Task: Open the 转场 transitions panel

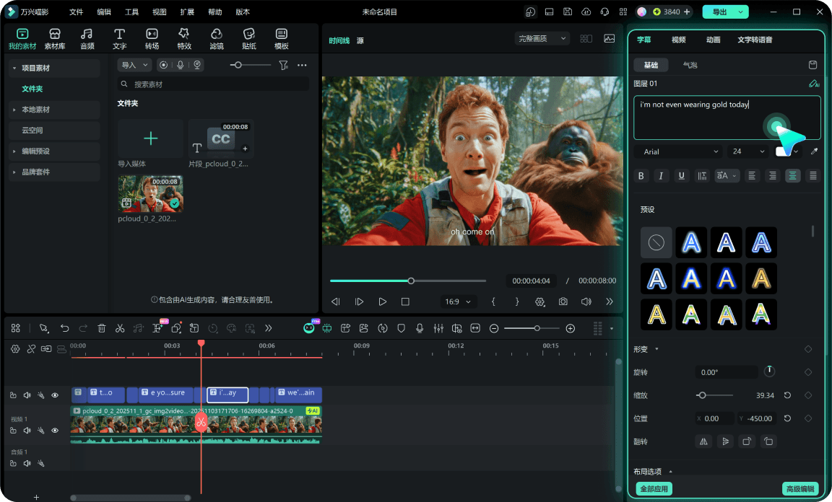Action: click(x=152, y=39)
